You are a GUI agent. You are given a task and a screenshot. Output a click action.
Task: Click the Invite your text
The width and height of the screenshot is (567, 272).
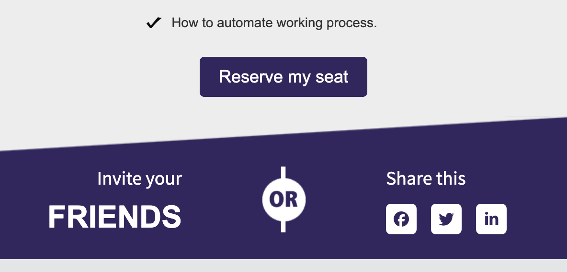139,179
